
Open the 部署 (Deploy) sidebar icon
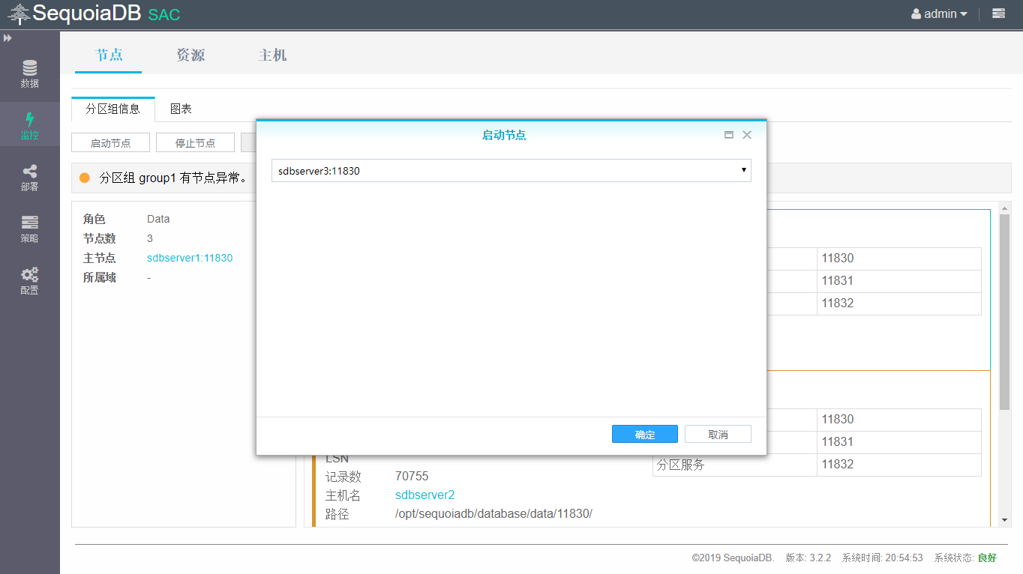(x=30, y=178)
